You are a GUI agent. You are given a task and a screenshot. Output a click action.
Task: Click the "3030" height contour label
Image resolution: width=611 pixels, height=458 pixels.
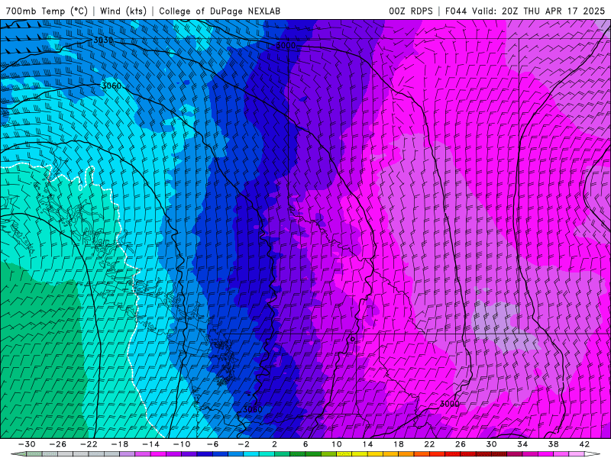coord(103,40)
